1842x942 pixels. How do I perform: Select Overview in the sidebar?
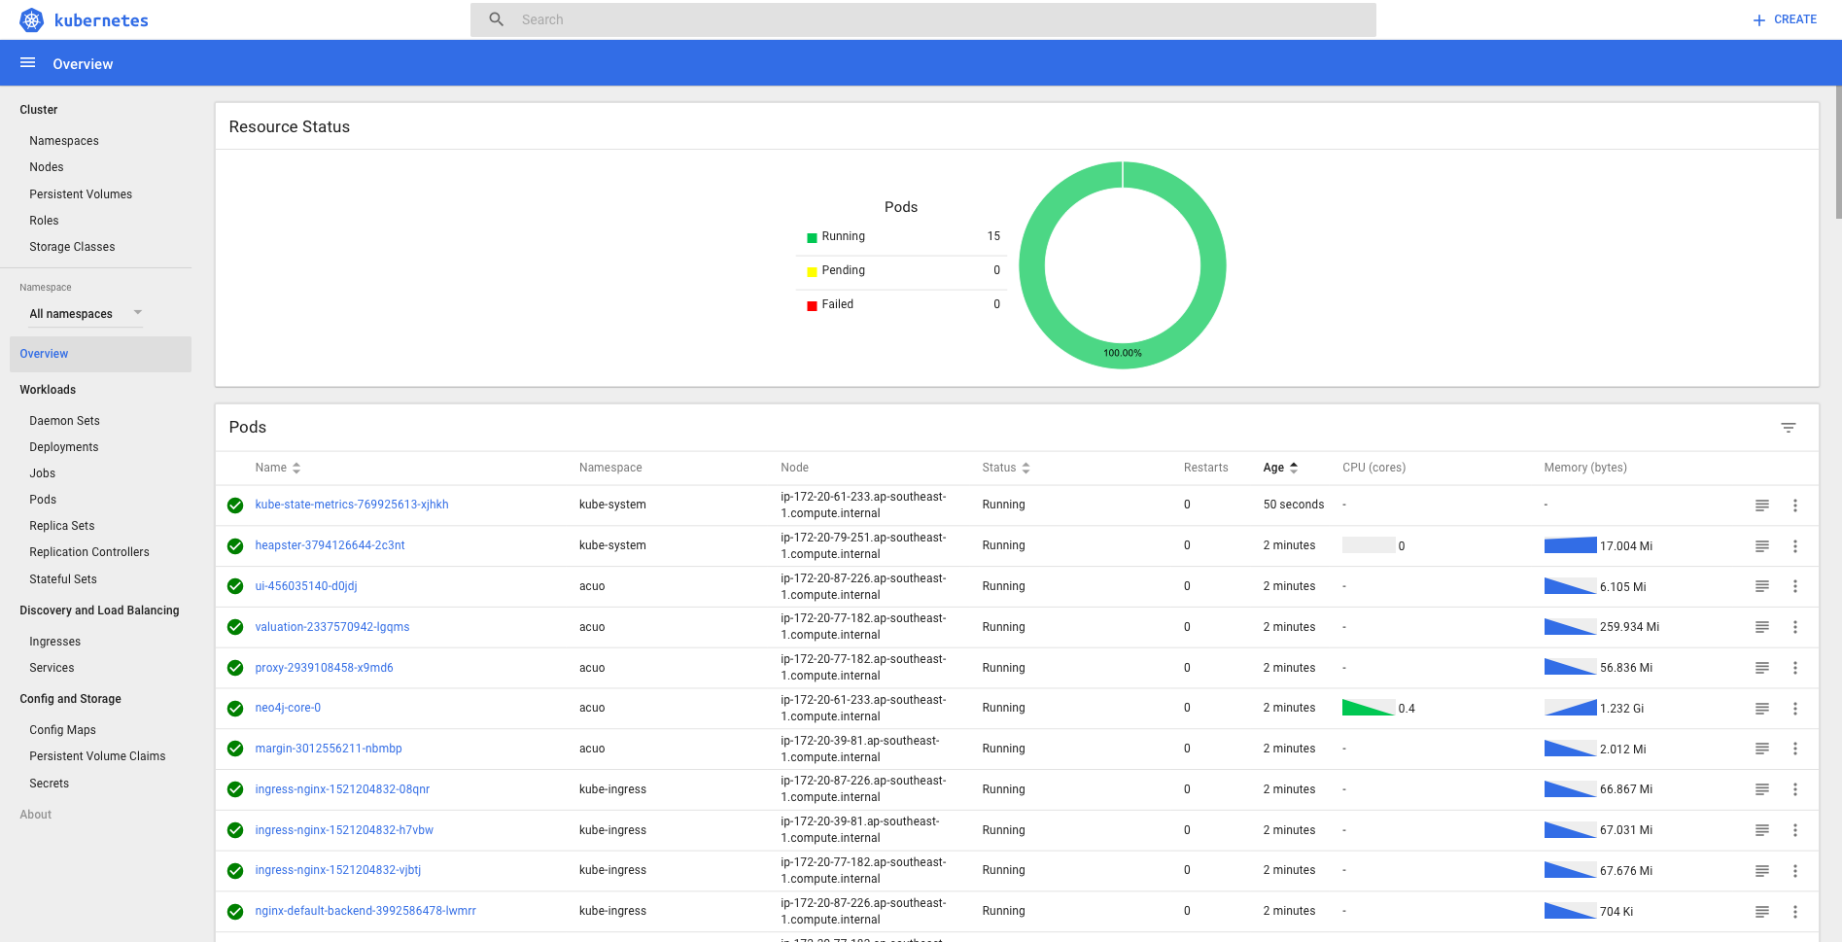(x=100, y=354)
